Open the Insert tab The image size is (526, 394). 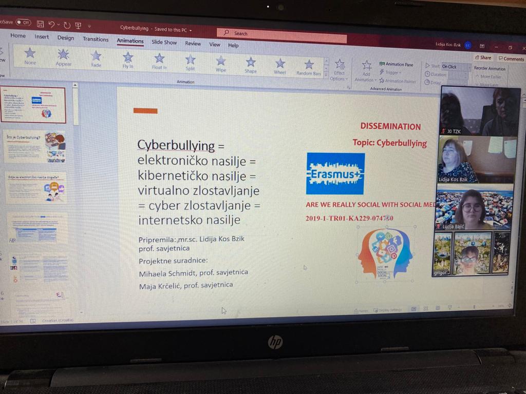(42, 37)
